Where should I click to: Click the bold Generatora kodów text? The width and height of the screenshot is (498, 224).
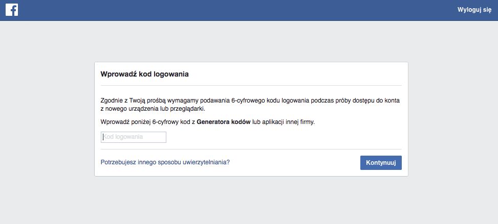click(x=223, y=122)
